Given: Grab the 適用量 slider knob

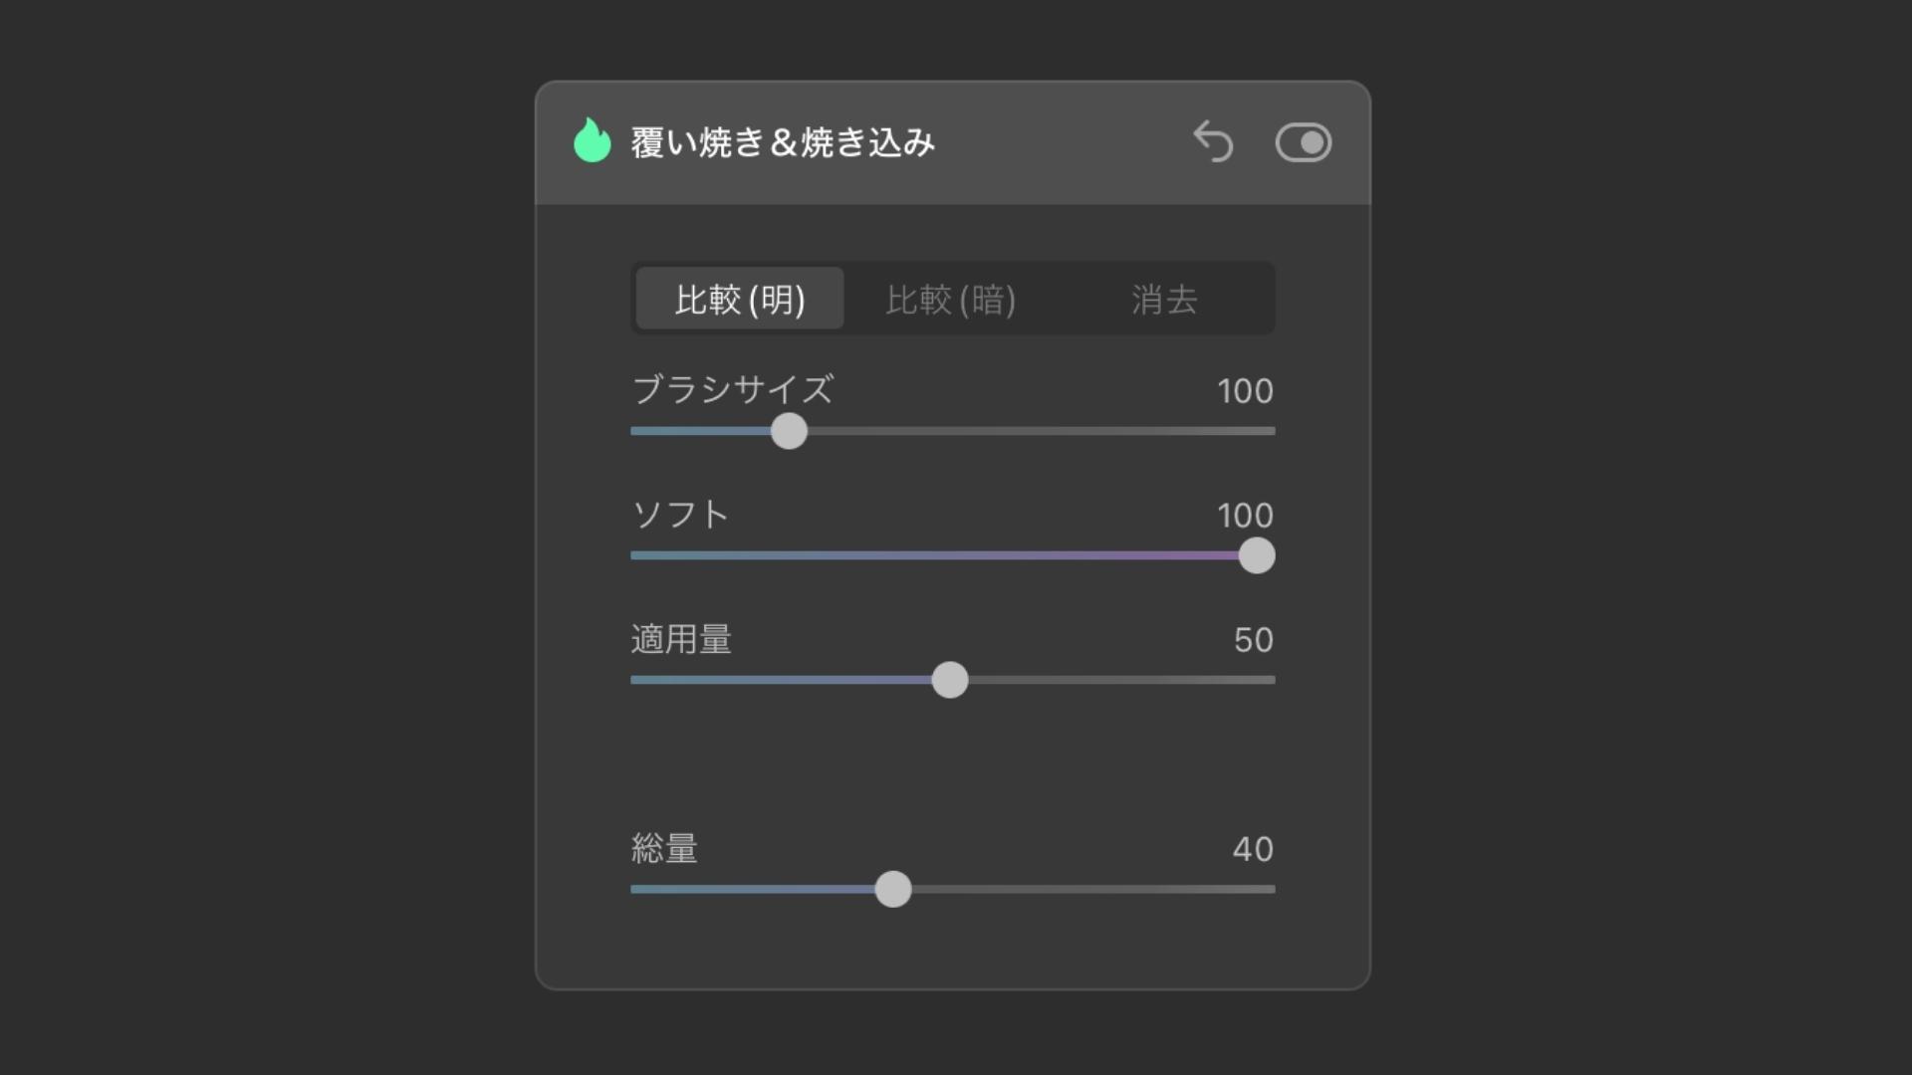Looking at the screenshot, I should (950, 680).
